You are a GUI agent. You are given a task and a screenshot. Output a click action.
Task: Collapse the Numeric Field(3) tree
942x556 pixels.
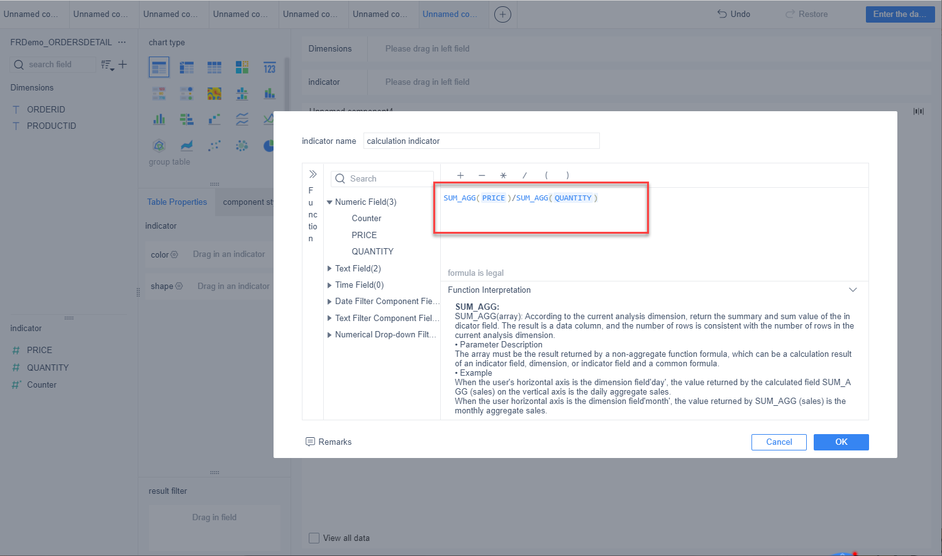(330, 202)
